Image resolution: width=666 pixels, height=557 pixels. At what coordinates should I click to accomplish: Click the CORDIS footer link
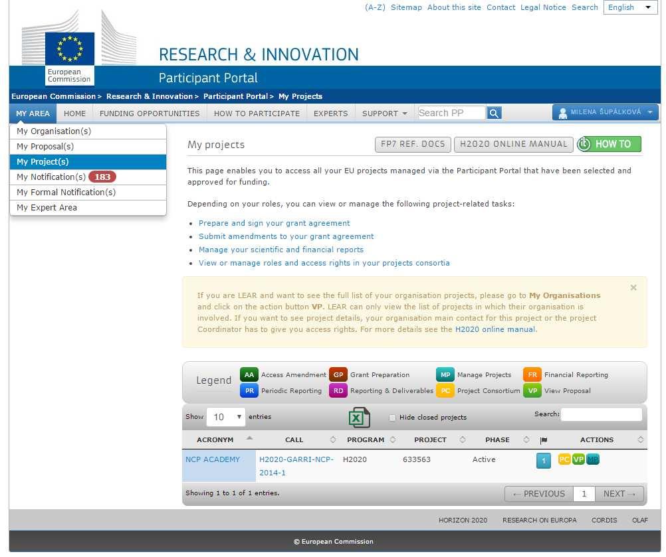tap(604, 520)
